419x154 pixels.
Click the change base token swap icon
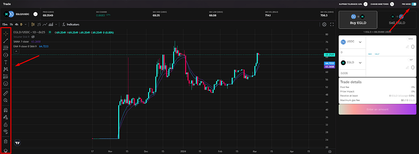(392, 4)
